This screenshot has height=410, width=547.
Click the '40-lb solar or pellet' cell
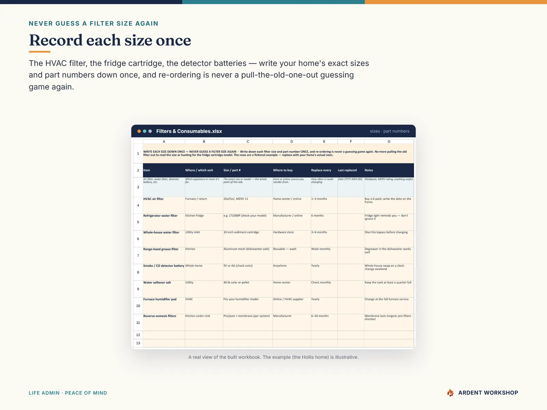coord(248,289)
